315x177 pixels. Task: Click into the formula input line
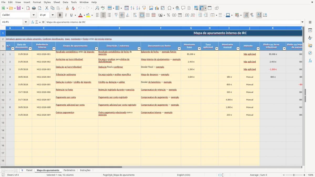173,22
